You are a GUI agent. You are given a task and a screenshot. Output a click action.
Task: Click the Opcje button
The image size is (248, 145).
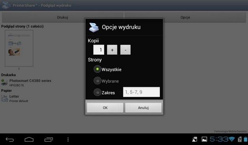(185, 17)
